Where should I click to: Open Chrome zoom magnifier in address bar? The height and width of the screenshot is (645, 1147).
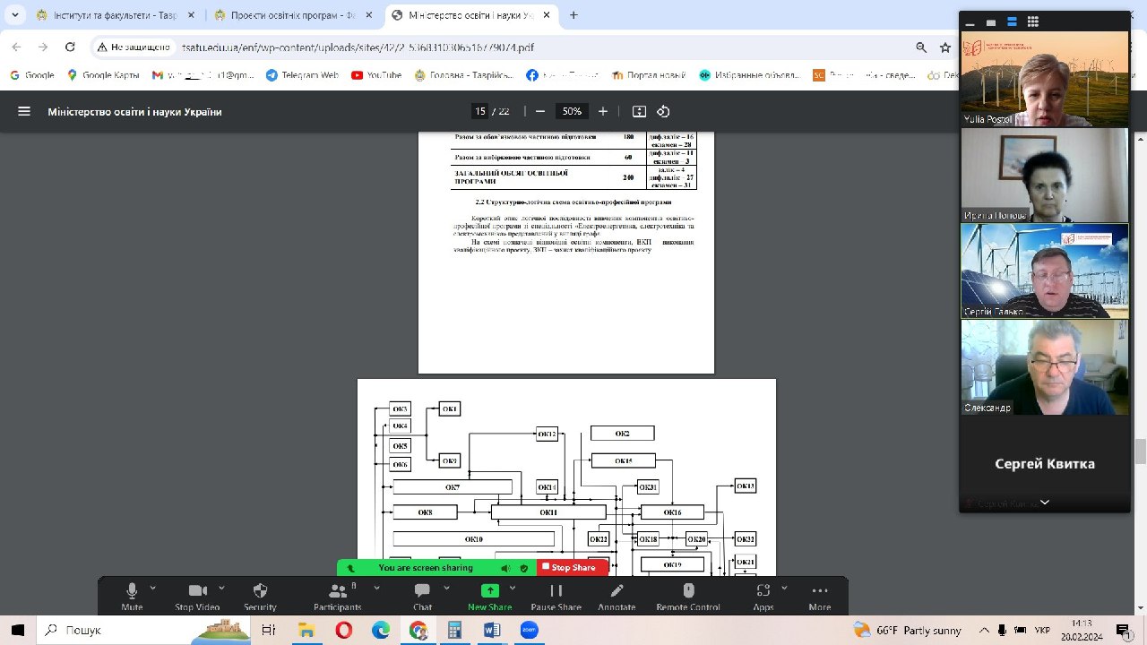[x=921, y=47]
